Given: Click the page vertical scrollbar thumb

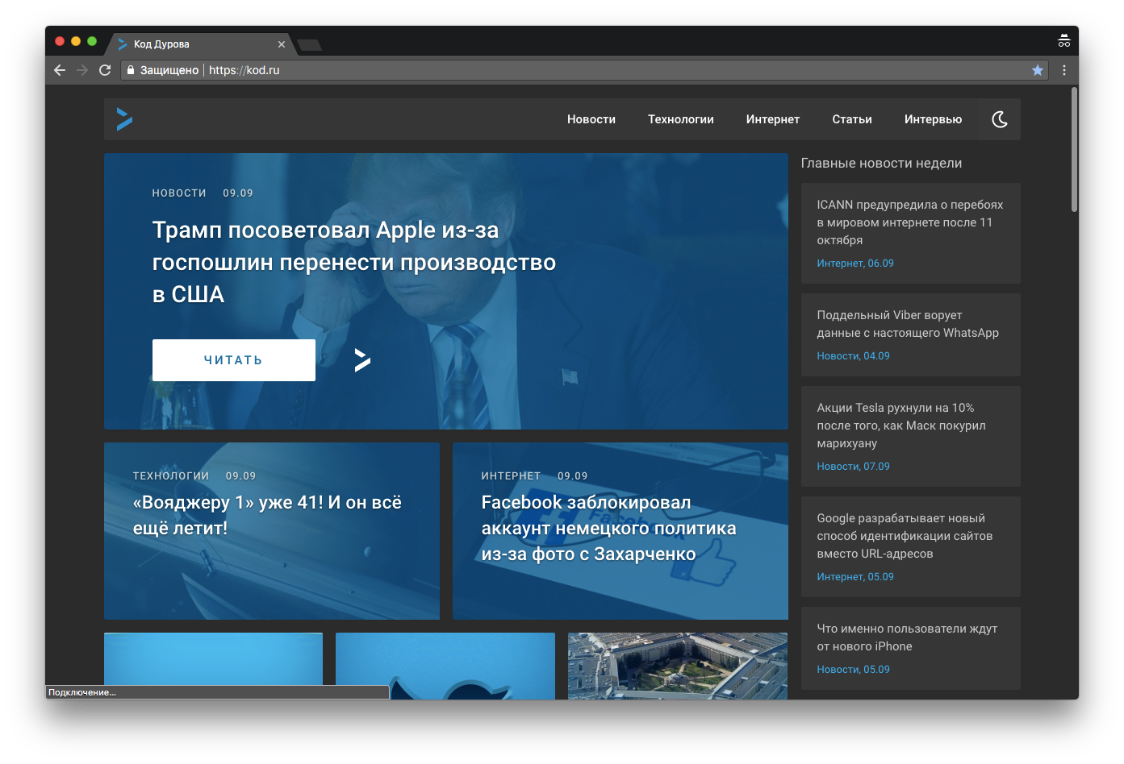Looking at the screenshot, I should (x=1074, y=150).
